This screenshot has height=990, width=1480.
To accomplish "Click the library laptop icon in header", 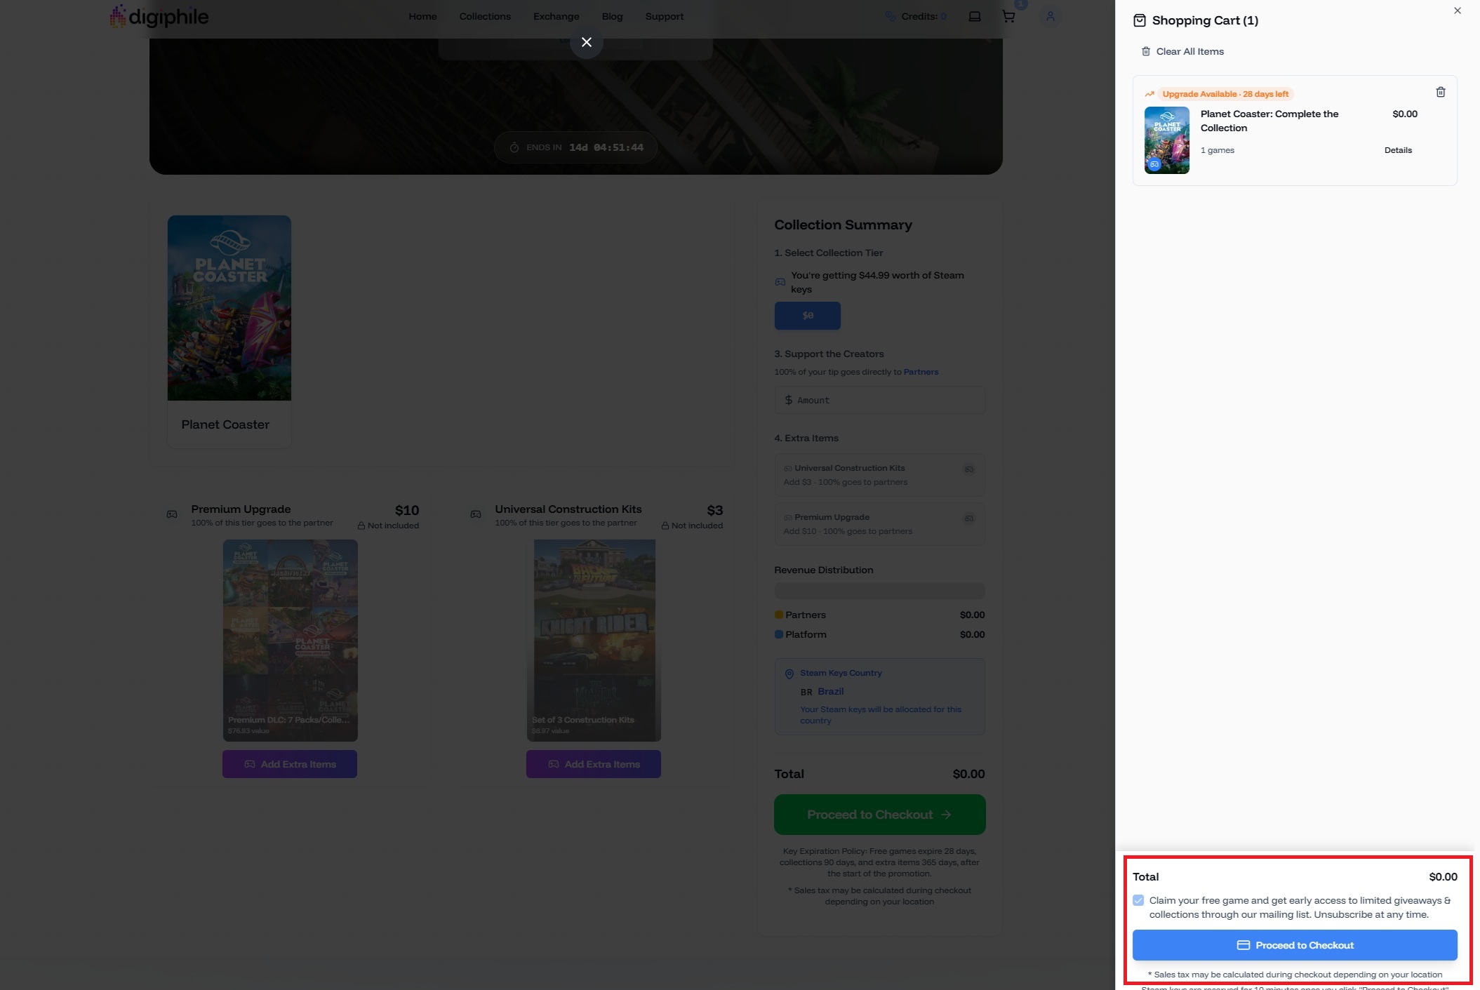I will point(974,16).
